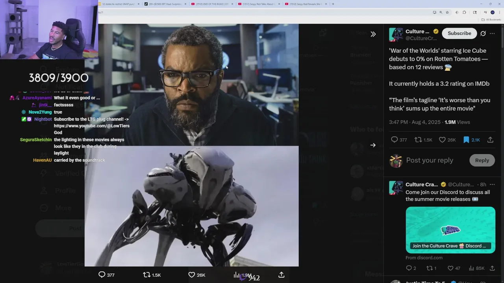Open the browser three-dot menu
The height and width of the screenshot is (283, 504).
499,13
